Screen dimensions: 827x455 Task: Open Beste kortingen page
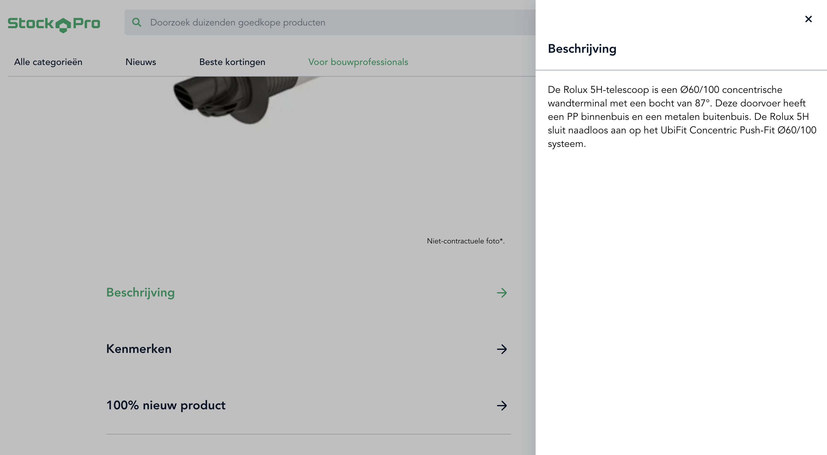(x=232, y=62)
